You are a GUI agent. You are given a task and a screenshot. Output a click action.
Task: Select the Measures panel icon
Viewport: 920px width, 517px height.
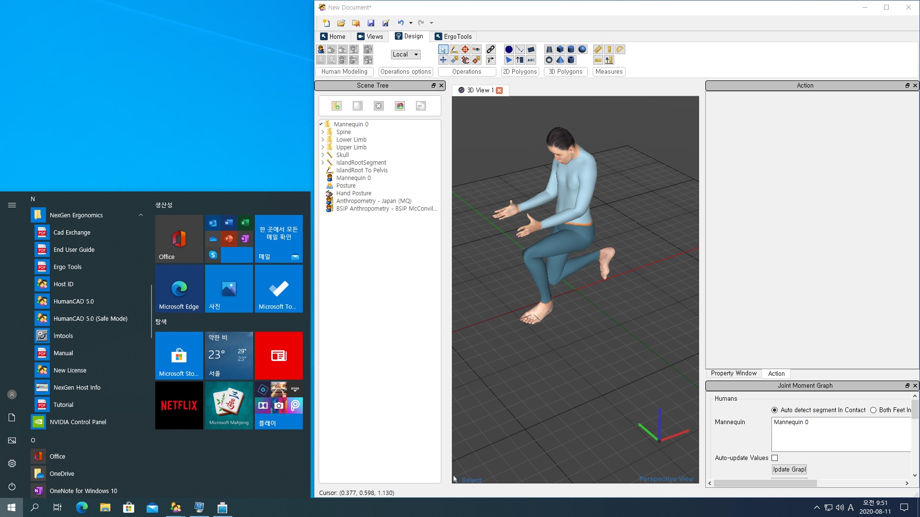(609, 71)
